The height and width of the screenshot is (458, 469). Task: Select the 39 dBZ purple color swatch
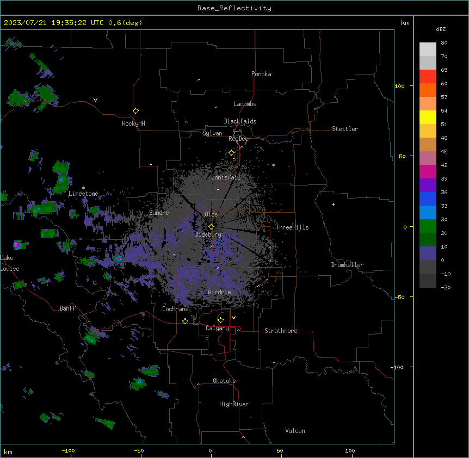tap(428, 185)
